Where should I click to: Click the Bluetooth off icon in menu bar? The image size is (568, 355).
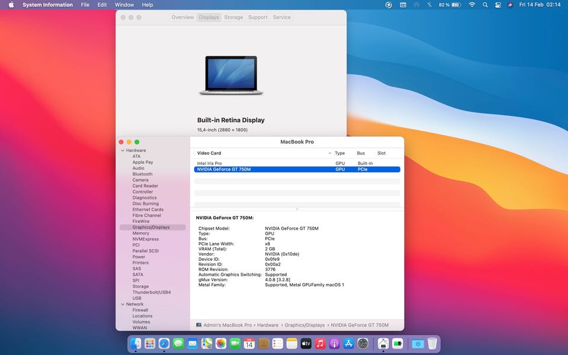430,5
